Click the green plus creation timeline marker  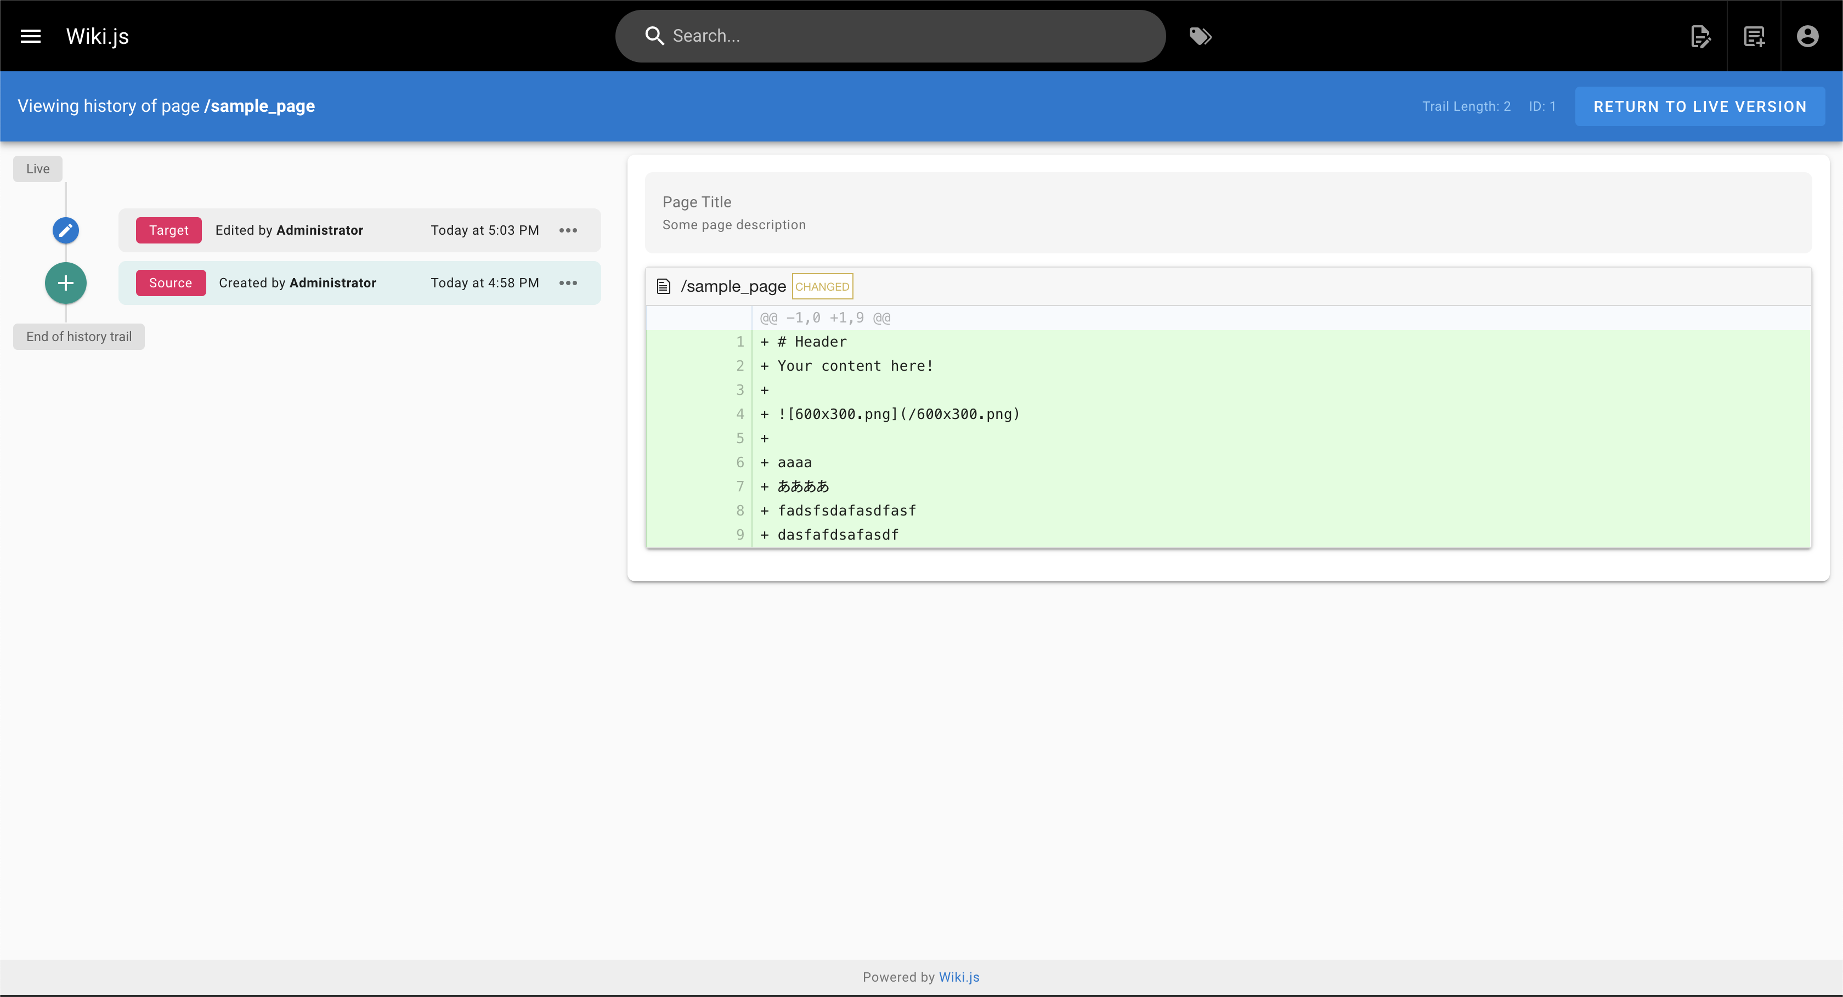[x=65, y=283]
